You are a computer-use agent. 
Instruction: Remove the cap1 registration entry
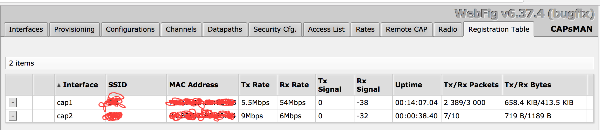13,102
